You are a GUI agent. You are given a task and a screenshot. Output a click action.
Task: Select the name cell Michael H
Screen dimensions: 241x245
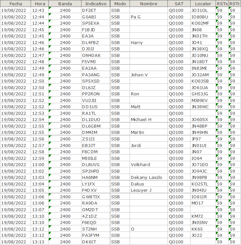point(141,119)
